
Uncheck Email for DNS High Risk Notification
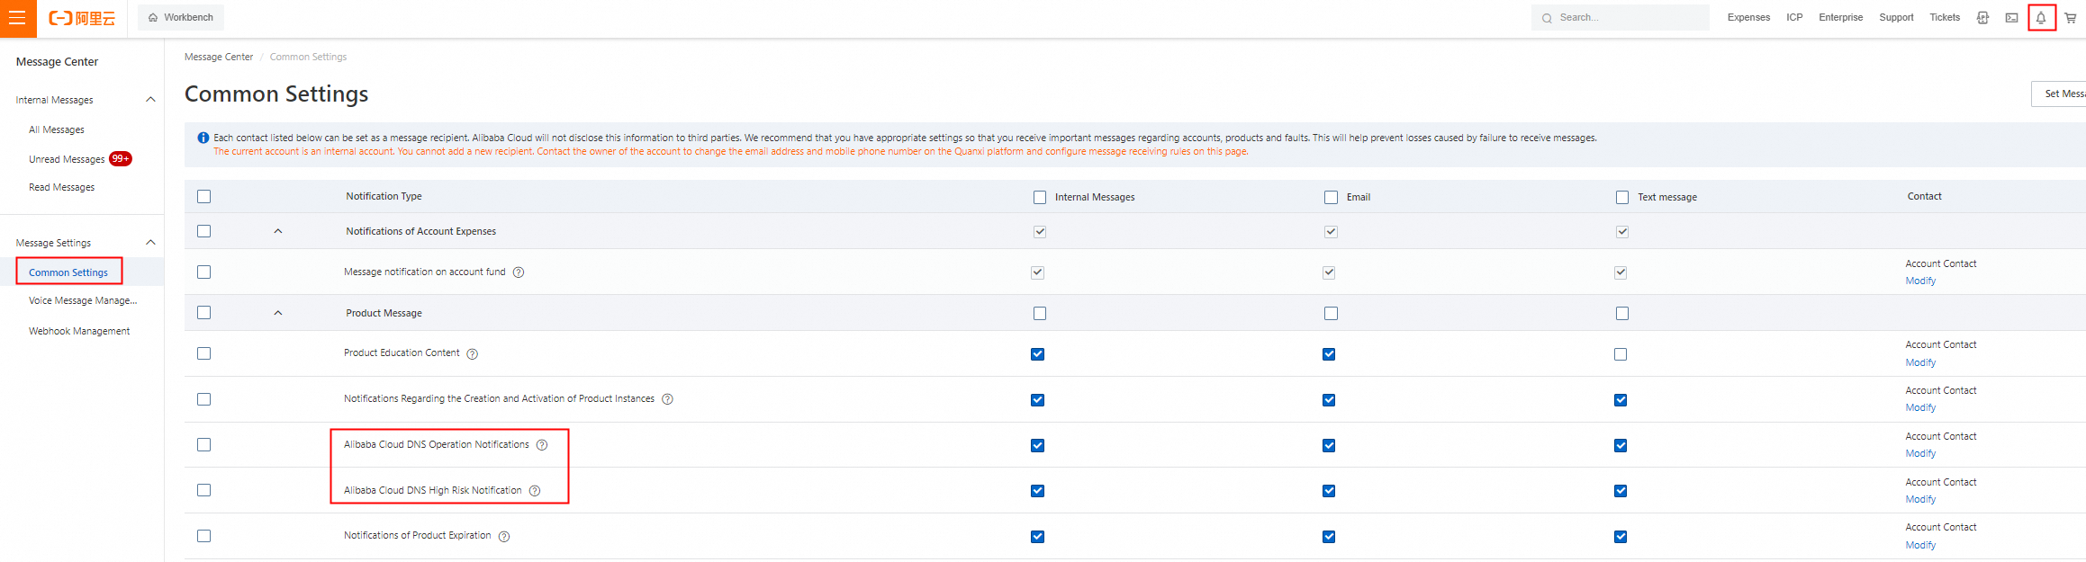tap(1329, 491)
